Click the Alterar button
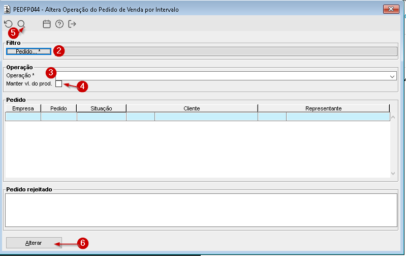Image resolution: width=406 pixels, height=256 pixels. pos(34,243)
